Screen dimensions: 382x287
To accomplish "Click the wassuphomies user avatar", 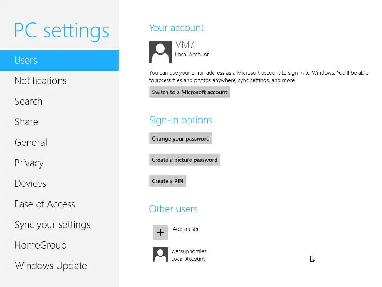I will tap(160, 255).
